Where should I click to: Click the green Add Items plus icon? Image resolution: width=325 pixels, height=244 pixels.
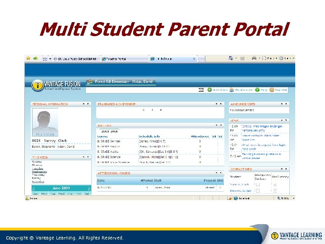pyautogui.click(x=209, y=90)
